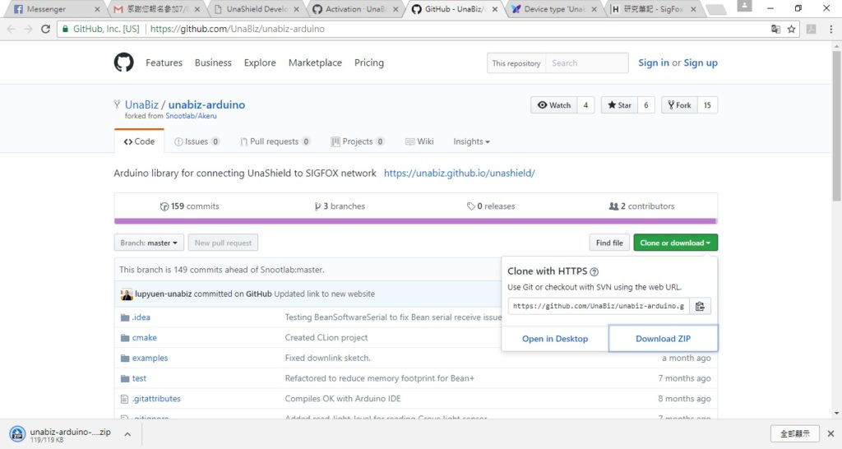Switch to UnaShield Develop browser tab
842x449 pixels.
257,9
